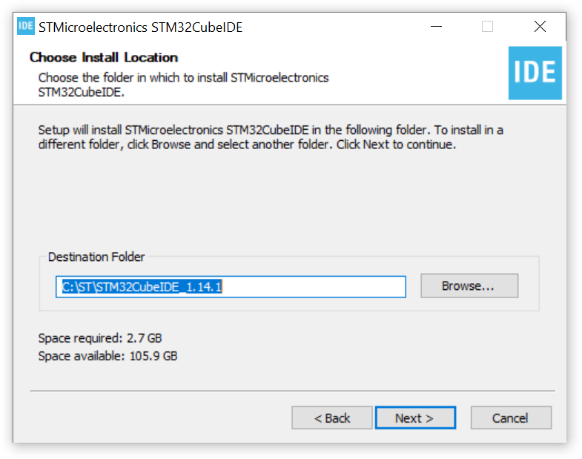Click the 'Choose Install Location' heading
The width and height of the screenshot is (582, 459).
[x=104, y=57]
